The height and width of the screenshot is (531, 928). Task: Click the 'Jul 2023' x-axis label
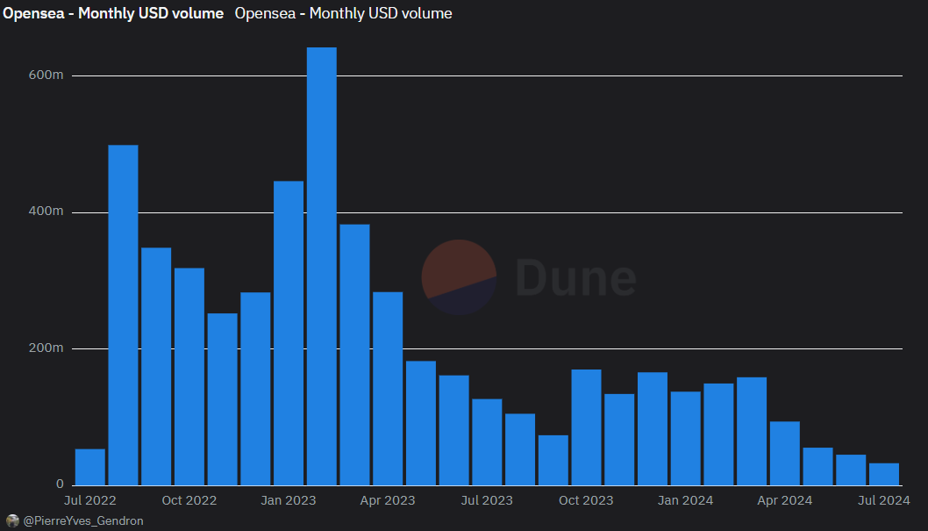pos(487,500)
